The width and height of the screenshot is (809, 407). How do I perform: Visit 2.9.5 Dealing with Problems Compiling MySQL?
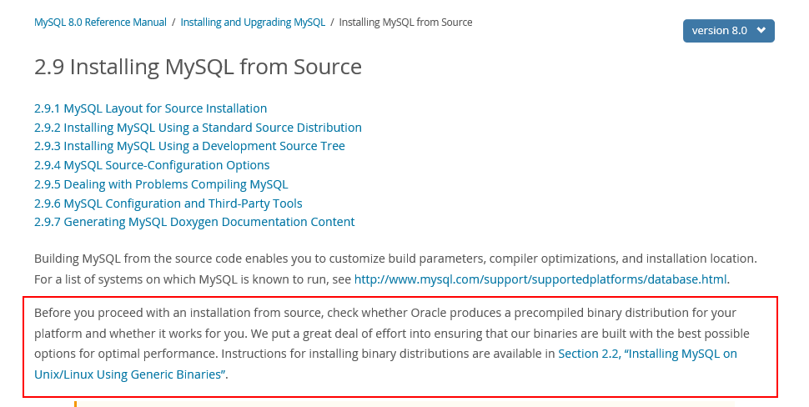click(x=161, y=184)
